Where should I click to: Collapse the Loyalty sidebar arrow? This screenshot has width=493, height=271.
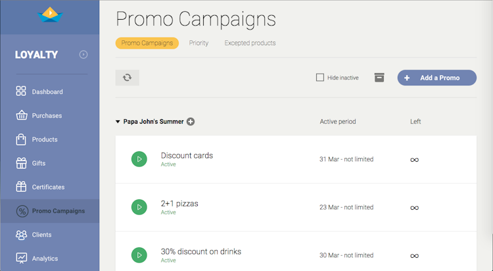(83, 55)
